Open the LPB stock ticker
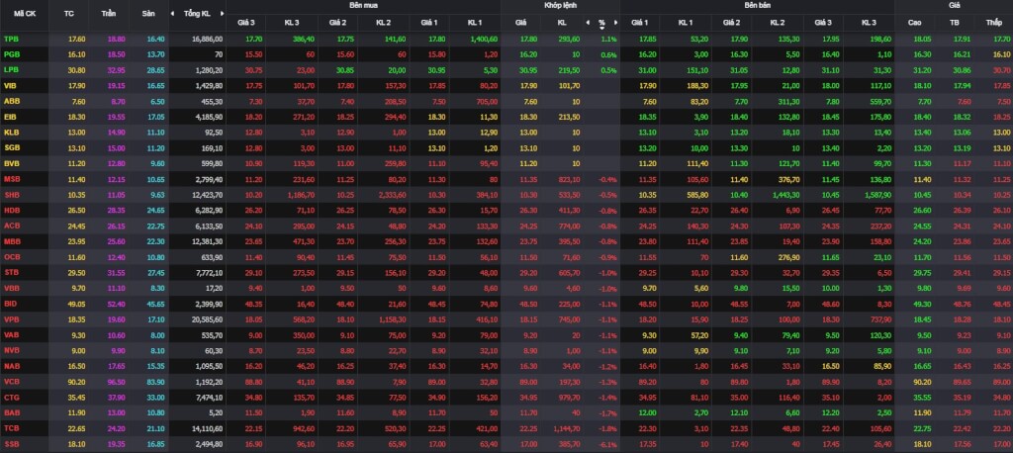1013x453 pixels. point(11,70)
